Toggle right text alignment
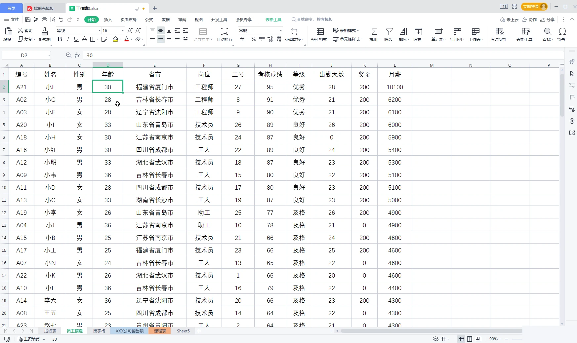The height and width of the screenshot is (343, 577). click(169, 39)
